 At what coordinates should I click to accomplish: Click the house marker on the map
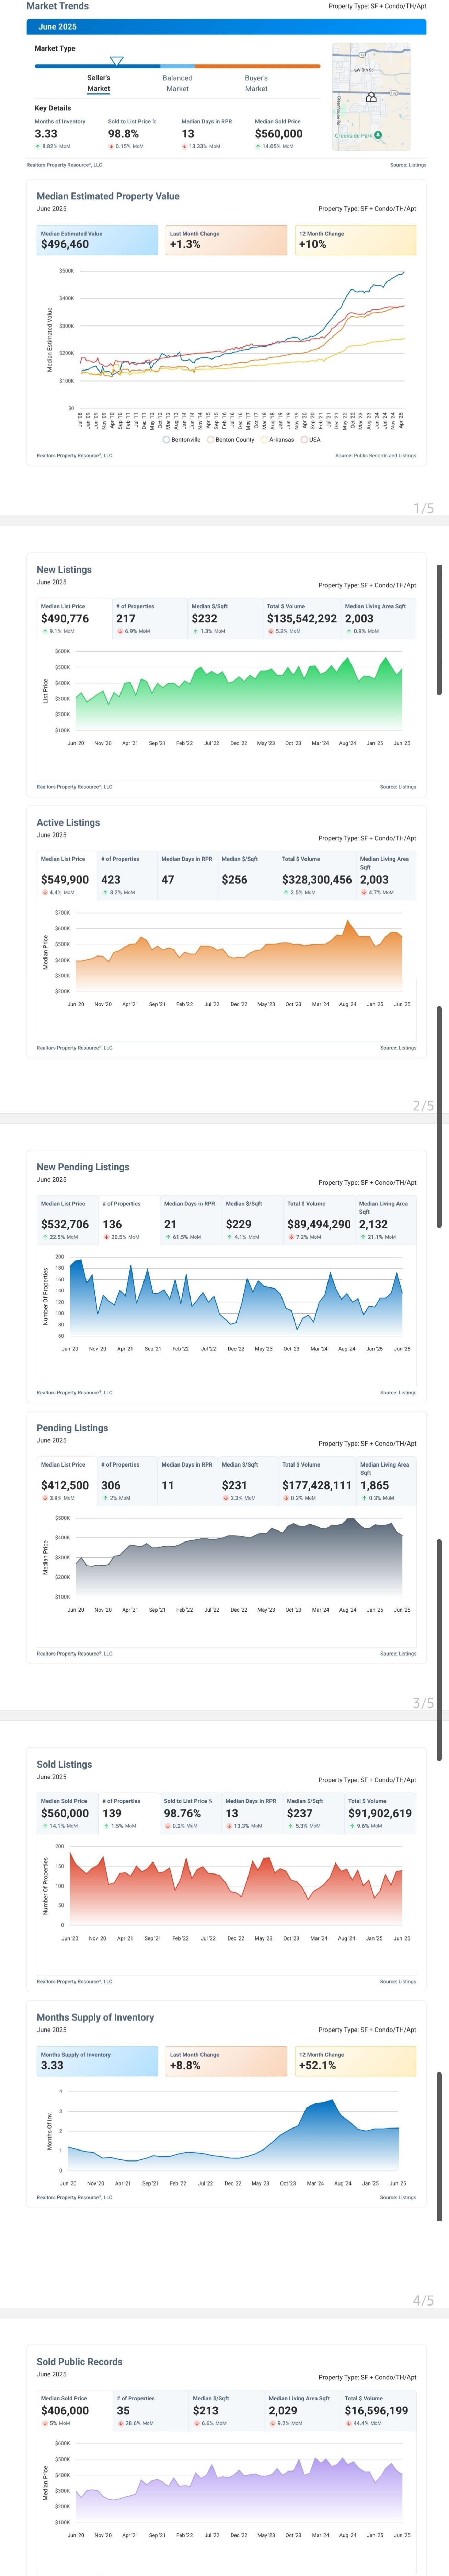coord(371,97)
